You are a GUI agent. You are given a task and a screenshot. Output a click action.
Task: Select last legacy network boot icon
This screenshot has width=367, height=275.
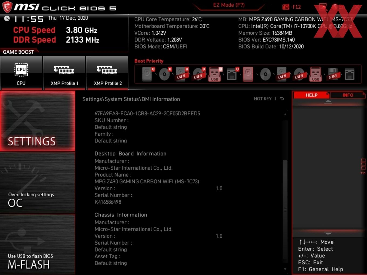tap(349, 74)
